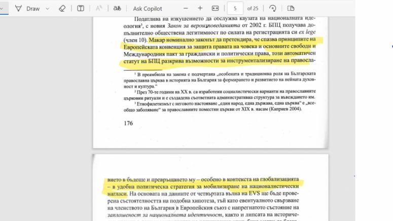Open the Draw options dropdown arrow

click(47, 9)
